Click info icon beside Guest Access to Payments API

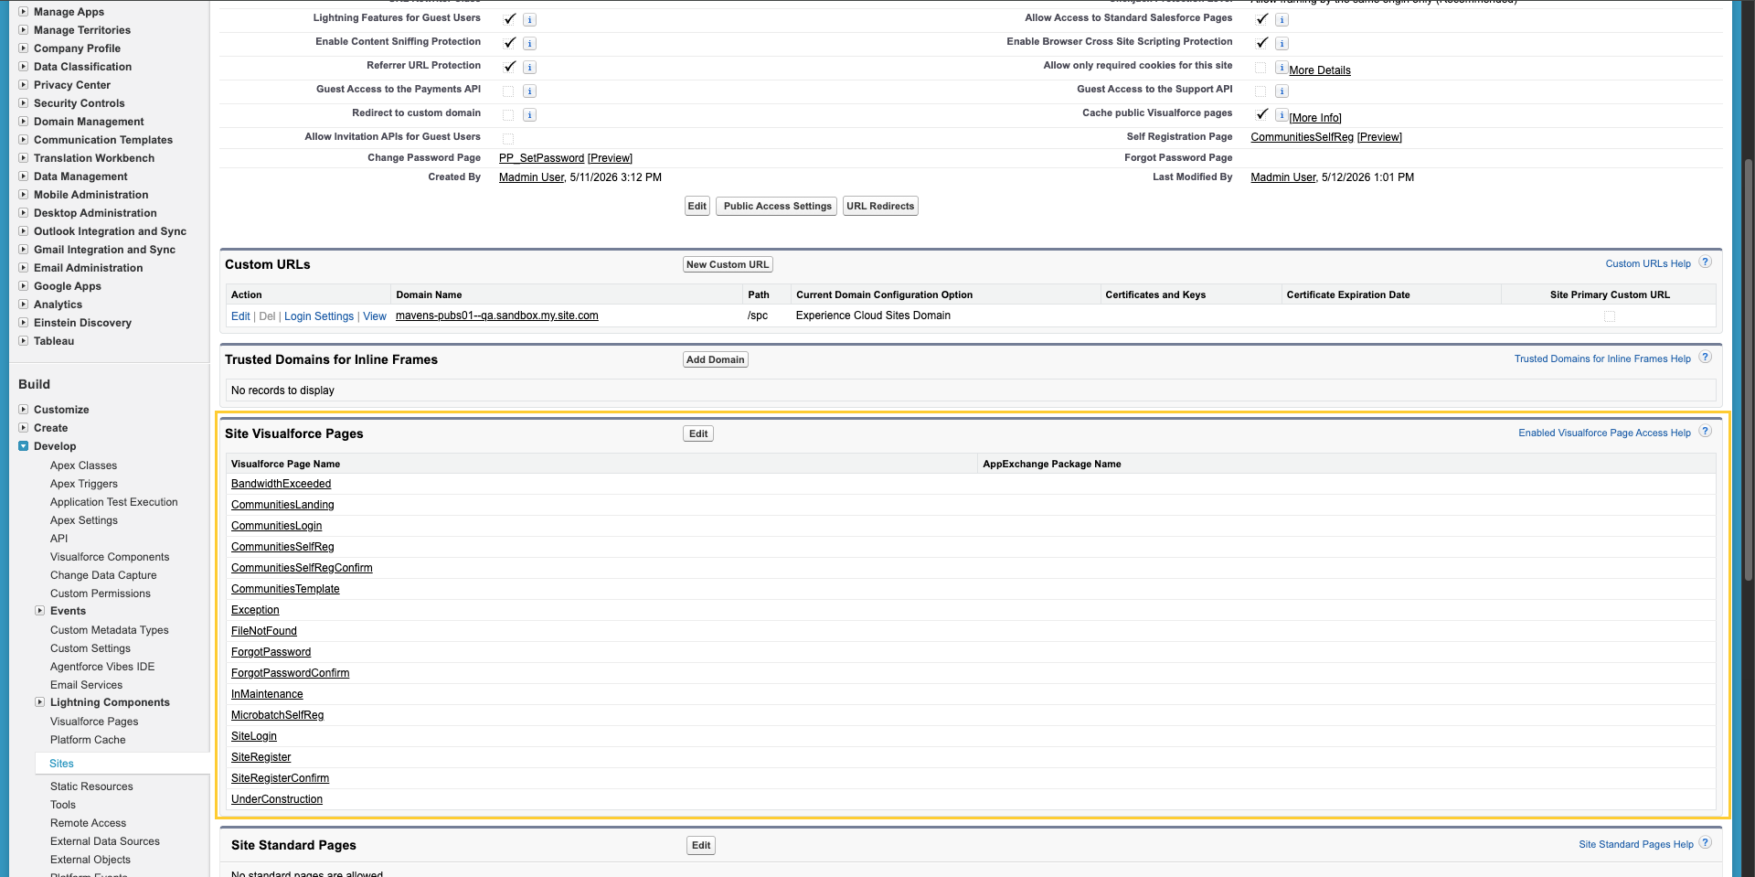pyautogui.click(x=529, y=91)
